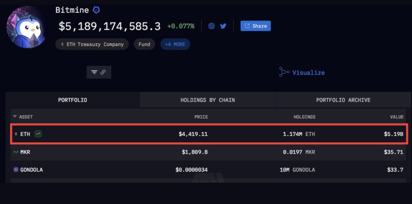
Task: Open Bitmine's Twitter profile icon
Action: (223, 26)
